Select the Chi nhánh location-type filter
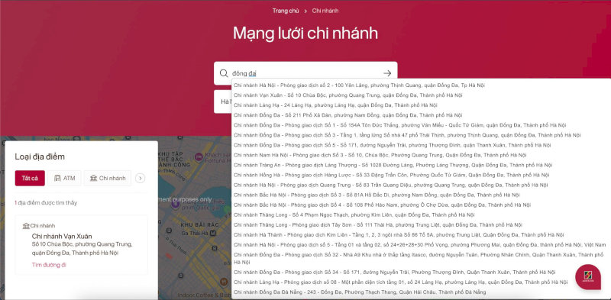 [x=108, y=178]
